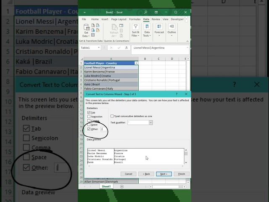Viewport: 269px width, 202px height.
Task: Open the Text qualifier dropdown
Action: pos(150,122)
